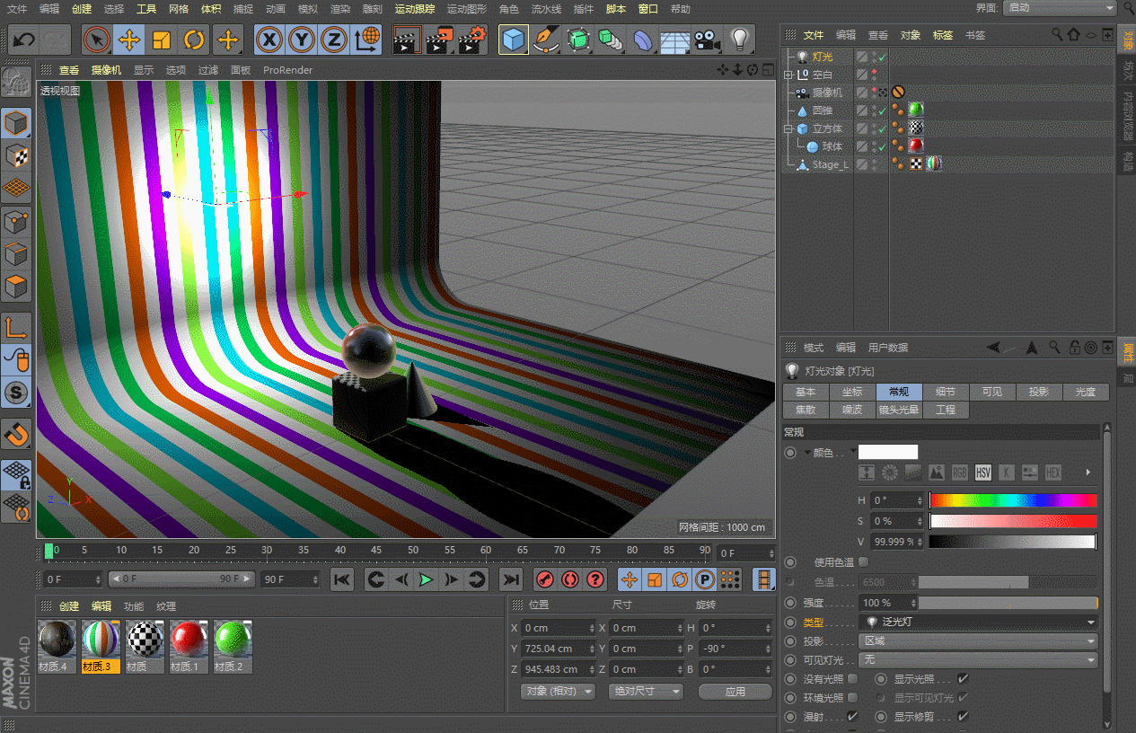Click the HSV color mode button
This screenshot has width=1136, height=733.
[x=982, y=472]
